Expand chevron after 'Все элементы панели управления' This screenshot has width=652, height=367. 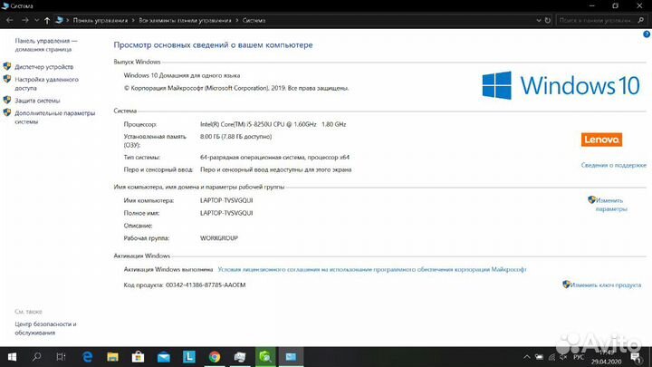(x=237, y=20)
